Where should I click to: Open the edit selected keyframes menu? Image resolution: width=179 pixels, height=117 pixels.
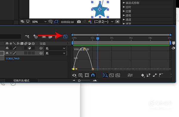(x=143, y=75)
